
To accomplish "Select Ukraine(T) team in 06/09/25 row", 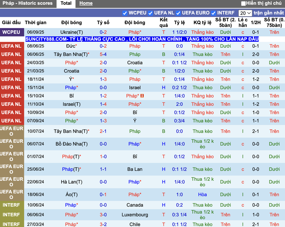I will (72, 32).
